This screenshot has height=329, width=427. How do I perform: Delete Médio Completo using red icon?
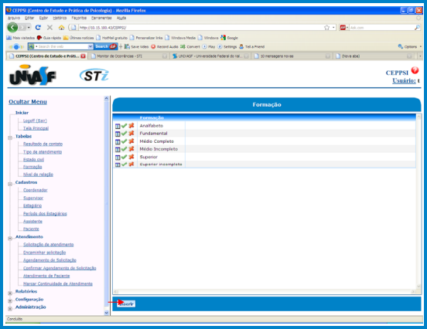(x=132, y=141)
